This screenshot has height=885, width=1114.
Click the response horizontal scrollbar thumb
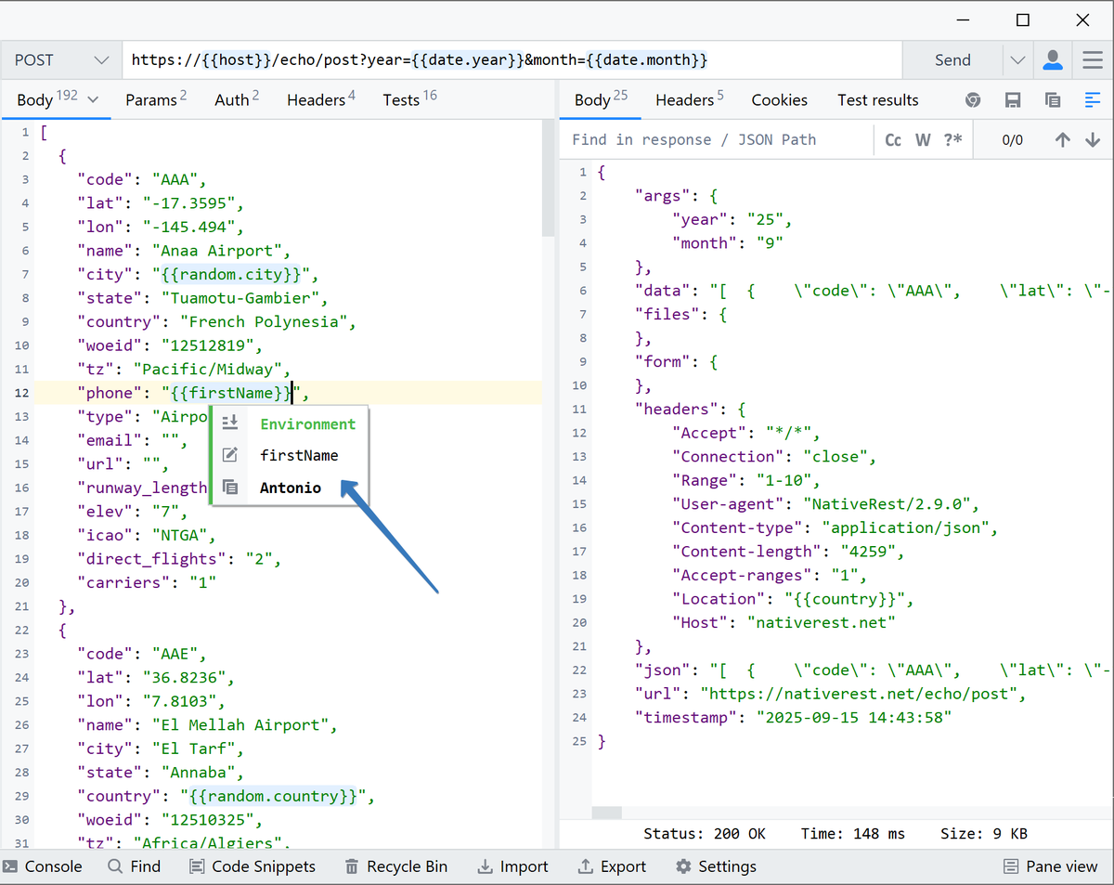pyautogui.click(x=607, y=812)
